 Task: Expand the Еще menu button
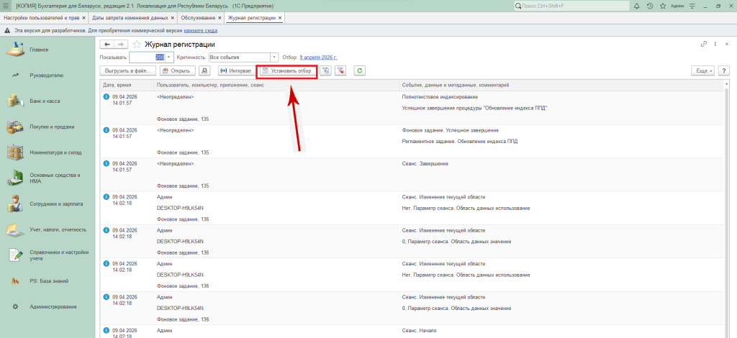click(x=702, y=70)
